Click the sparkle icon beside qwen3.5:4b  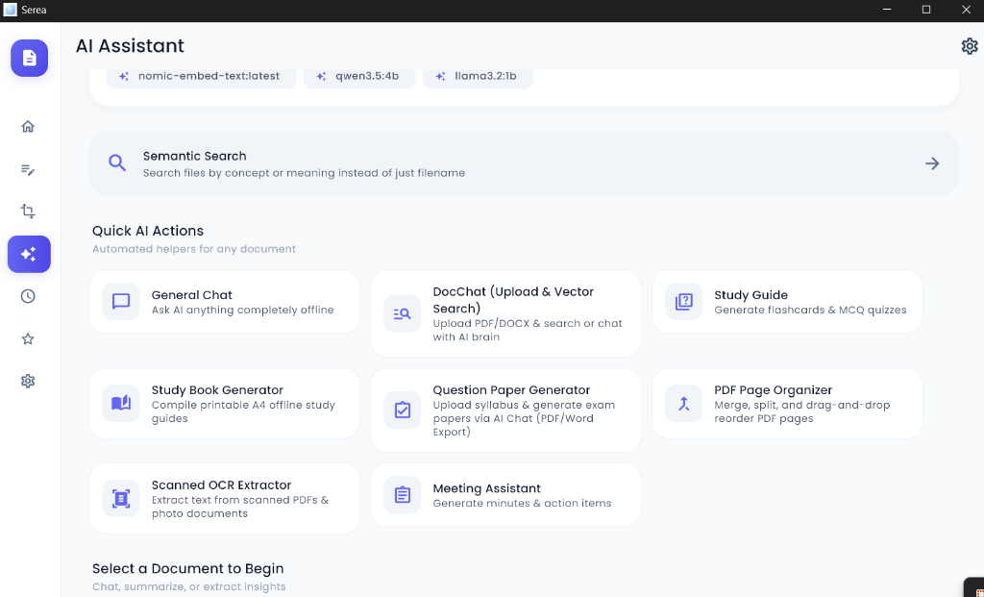(321, 76)
